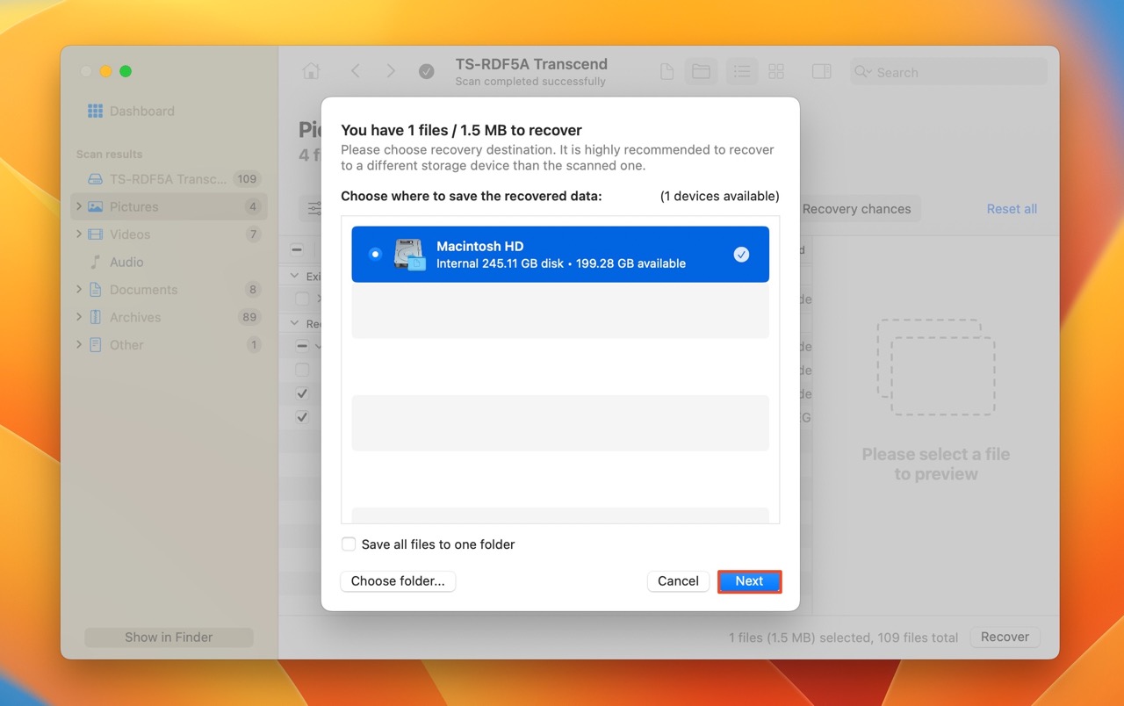Toggle the first row checkbox under Existing
The image size is (1124, 706).
tap(302, 299)
